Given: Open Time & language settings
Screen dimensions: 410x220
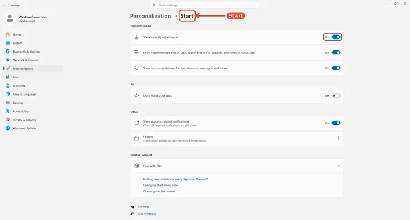Looking at the screenshot, I should point(24,94).
